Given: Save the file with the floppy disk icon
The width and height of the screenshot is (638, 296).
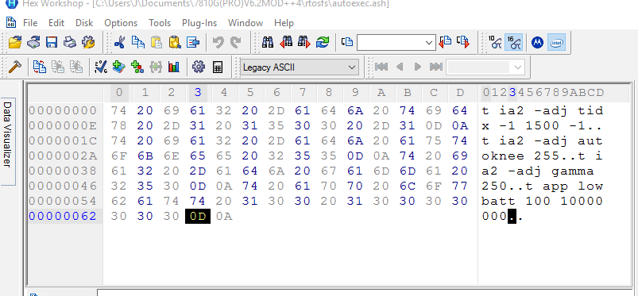Looking at the screenshot, I should pyautogui.click(x=52, y=42).
